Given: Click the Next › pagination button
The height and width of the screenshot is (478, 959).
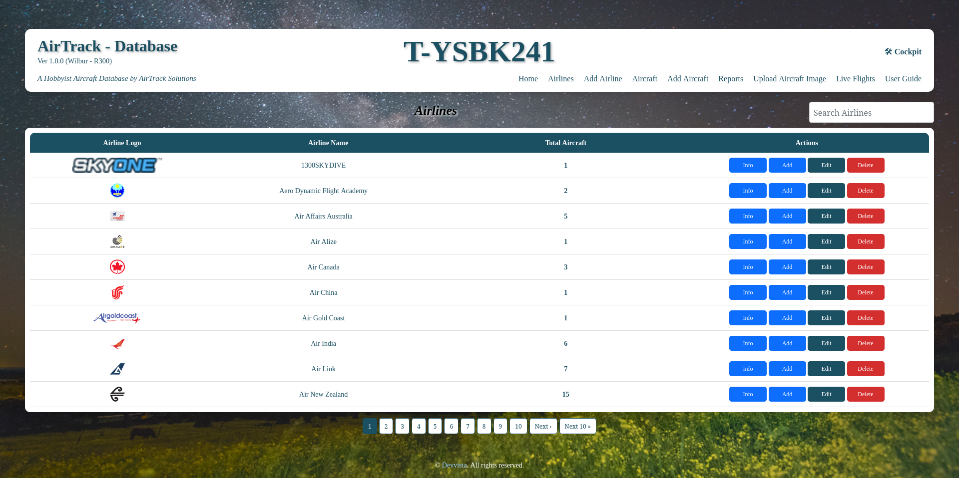Looking at the screenshot, I should 543,426.
